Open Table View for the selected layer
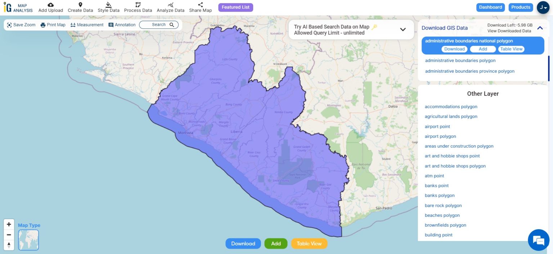553x254 pixels. (x=511, y=49)
